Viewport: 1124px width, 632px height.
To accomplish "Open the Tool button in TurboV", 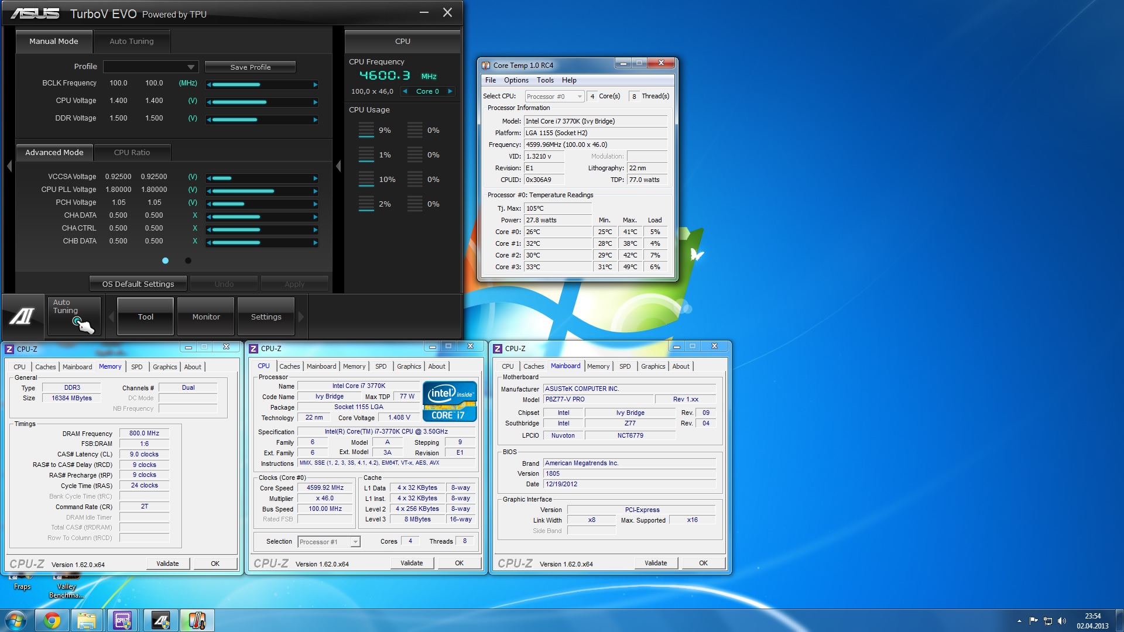I will pyautogui.click(x=146, y=317).
